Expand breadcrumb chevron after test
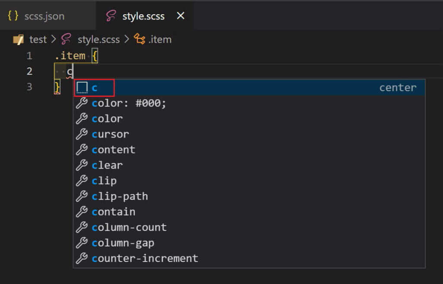Image resolution: width=443 pixels, height=284 pixels. click(54, 39)
